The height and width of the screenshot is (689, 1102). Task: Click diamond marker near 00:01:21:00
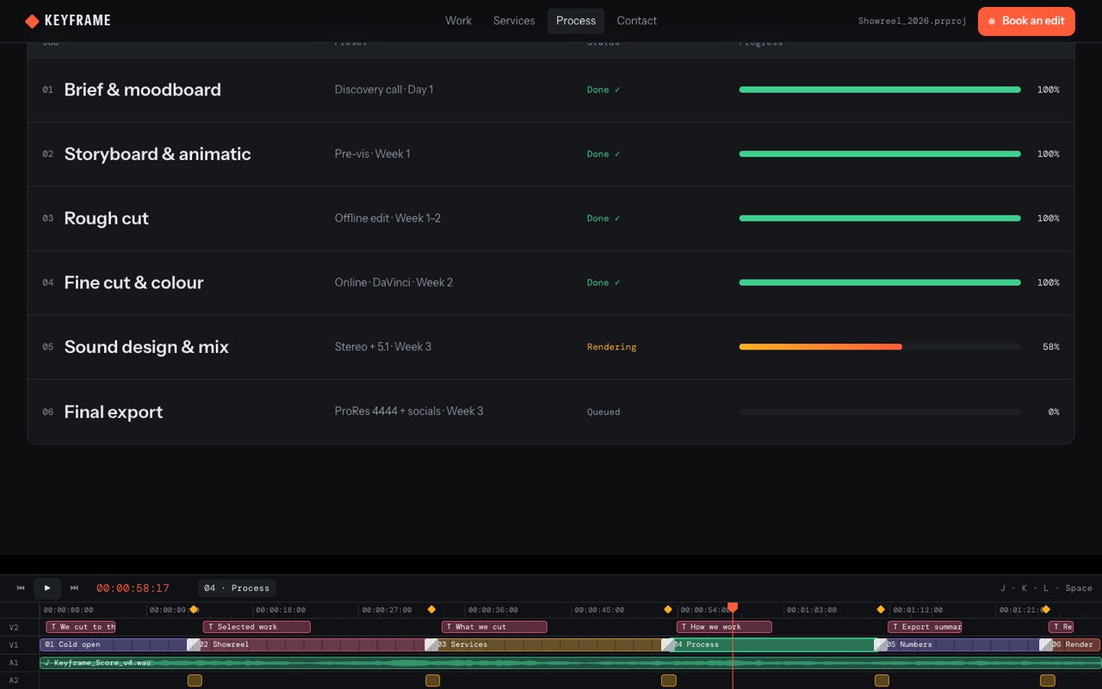coord(1046,610)
